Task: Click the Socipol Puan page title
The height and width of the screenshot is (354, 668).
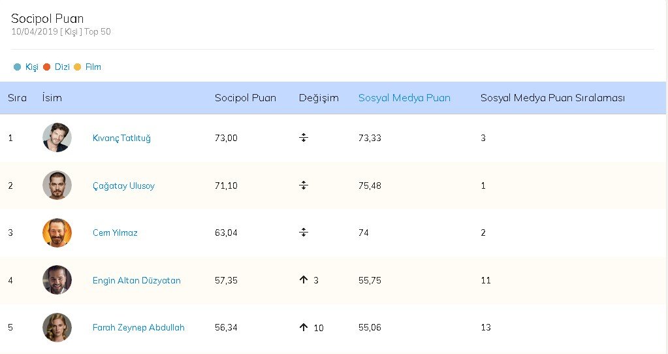Action: pyautogui.click(x=47, y=18)
